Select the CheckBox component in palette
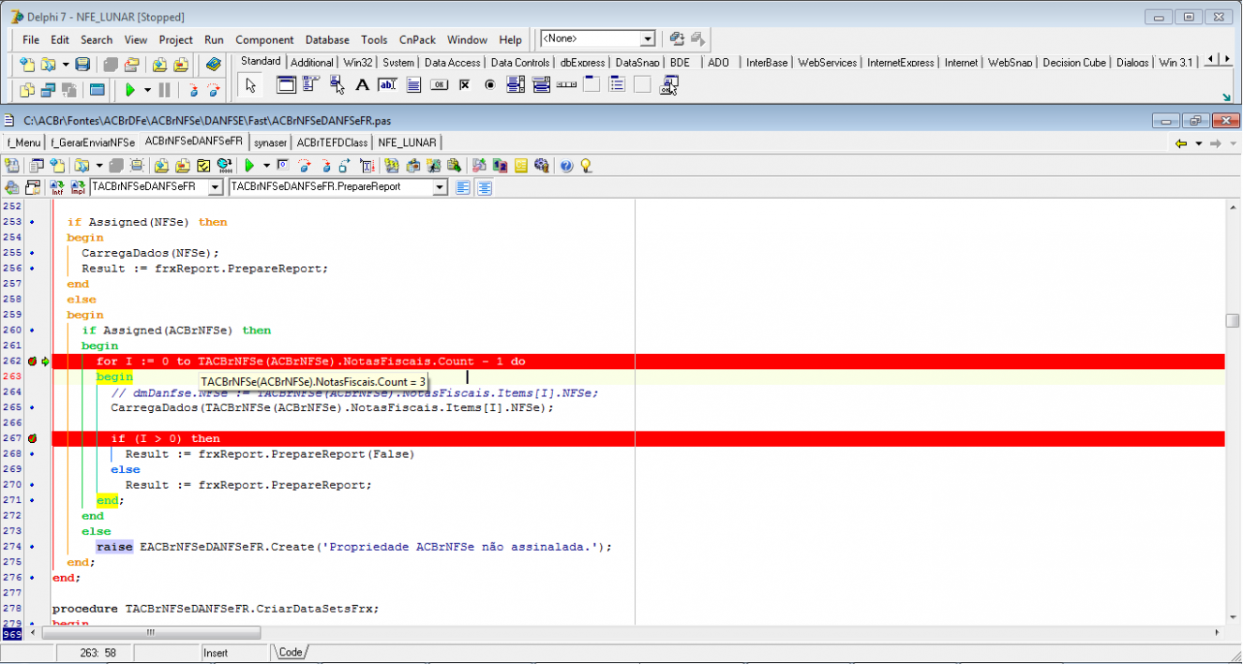Image resolution: width=1243 pixels, height=664 pixels. point(464,85)
